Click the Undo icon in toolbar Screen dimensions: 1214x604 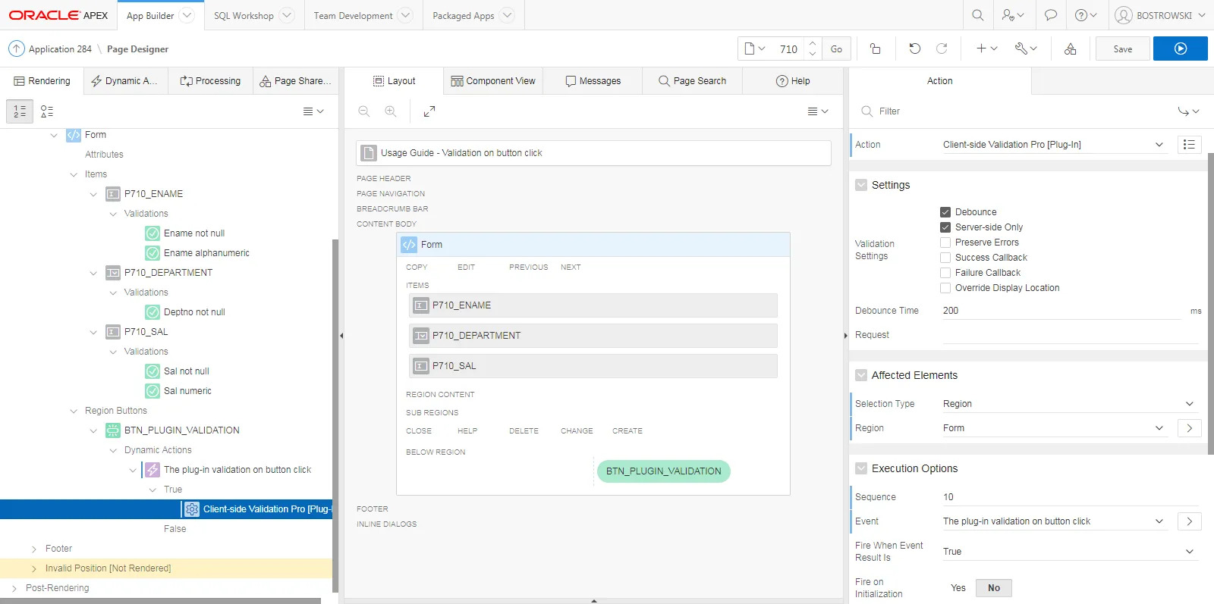[914, 49]
